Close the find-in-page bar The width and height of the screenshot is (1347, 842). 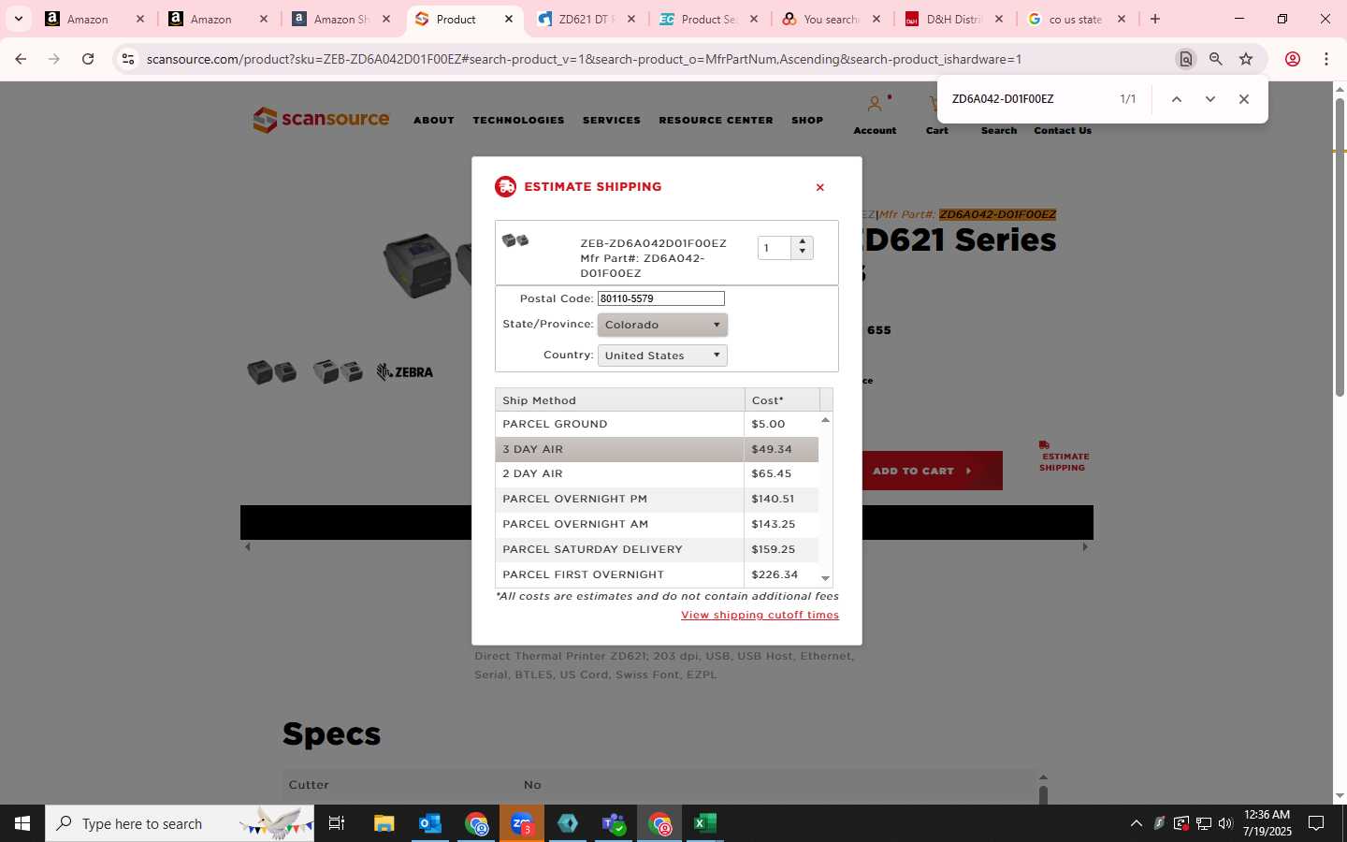click(1243, 99)
